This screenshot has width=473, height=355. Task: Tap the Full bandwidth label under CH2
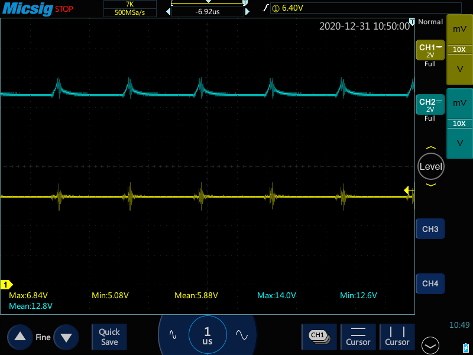pos(430,118)
